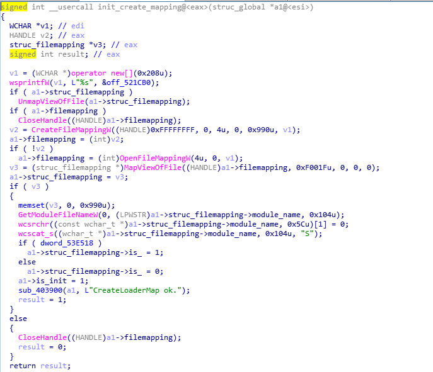Click the OpenFileMappingW call
The height and width of the screenshot is (372, 433).
155,158
